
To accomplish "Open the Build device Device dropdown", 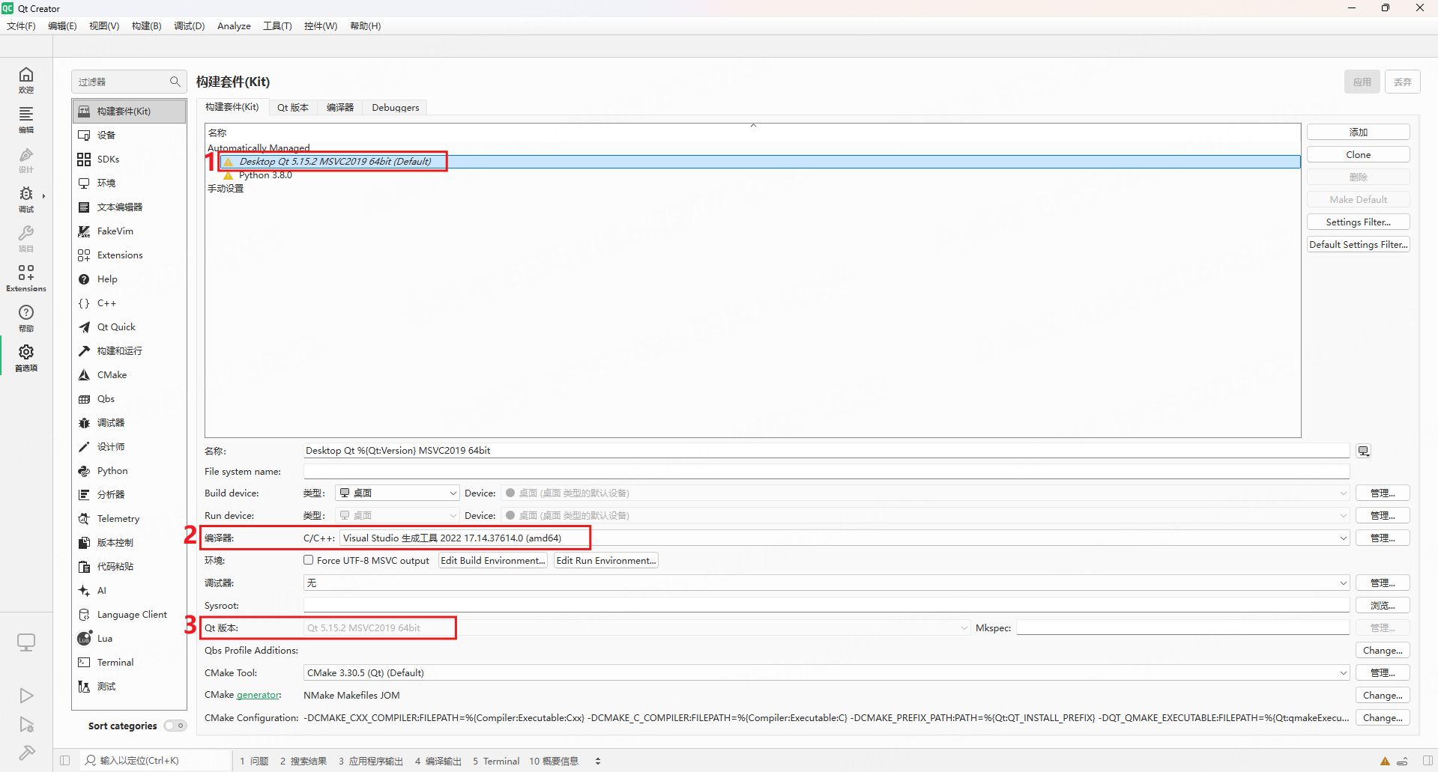I will [x=925, y=493].
